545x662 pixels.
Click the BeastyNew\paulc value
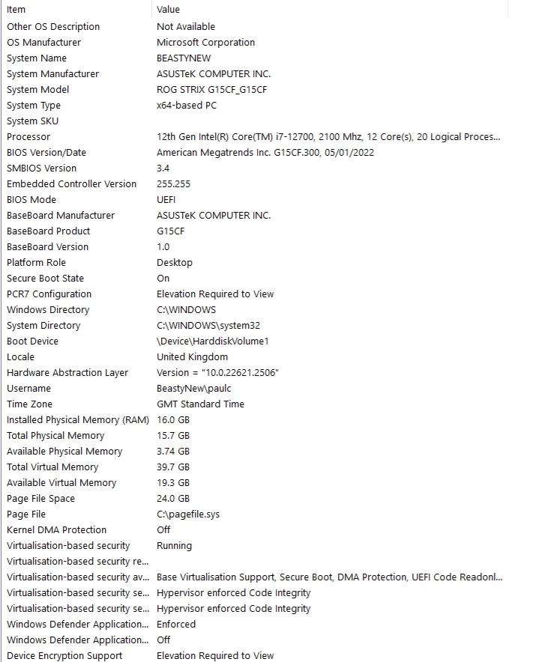point(194,389)
